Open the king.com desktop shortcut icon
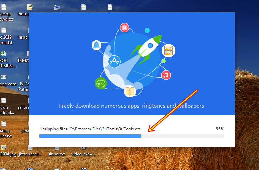Image resolution: width=259 pixels, height=170 pixels. point(3,77)
